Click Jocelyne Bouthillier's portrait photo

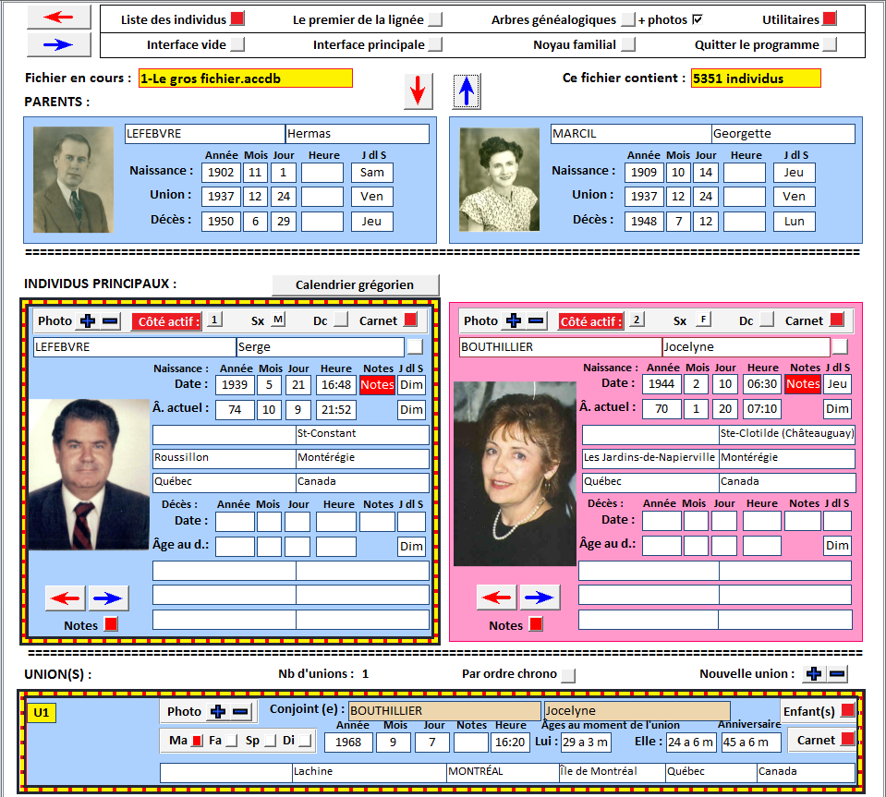[x=515, y=474]
